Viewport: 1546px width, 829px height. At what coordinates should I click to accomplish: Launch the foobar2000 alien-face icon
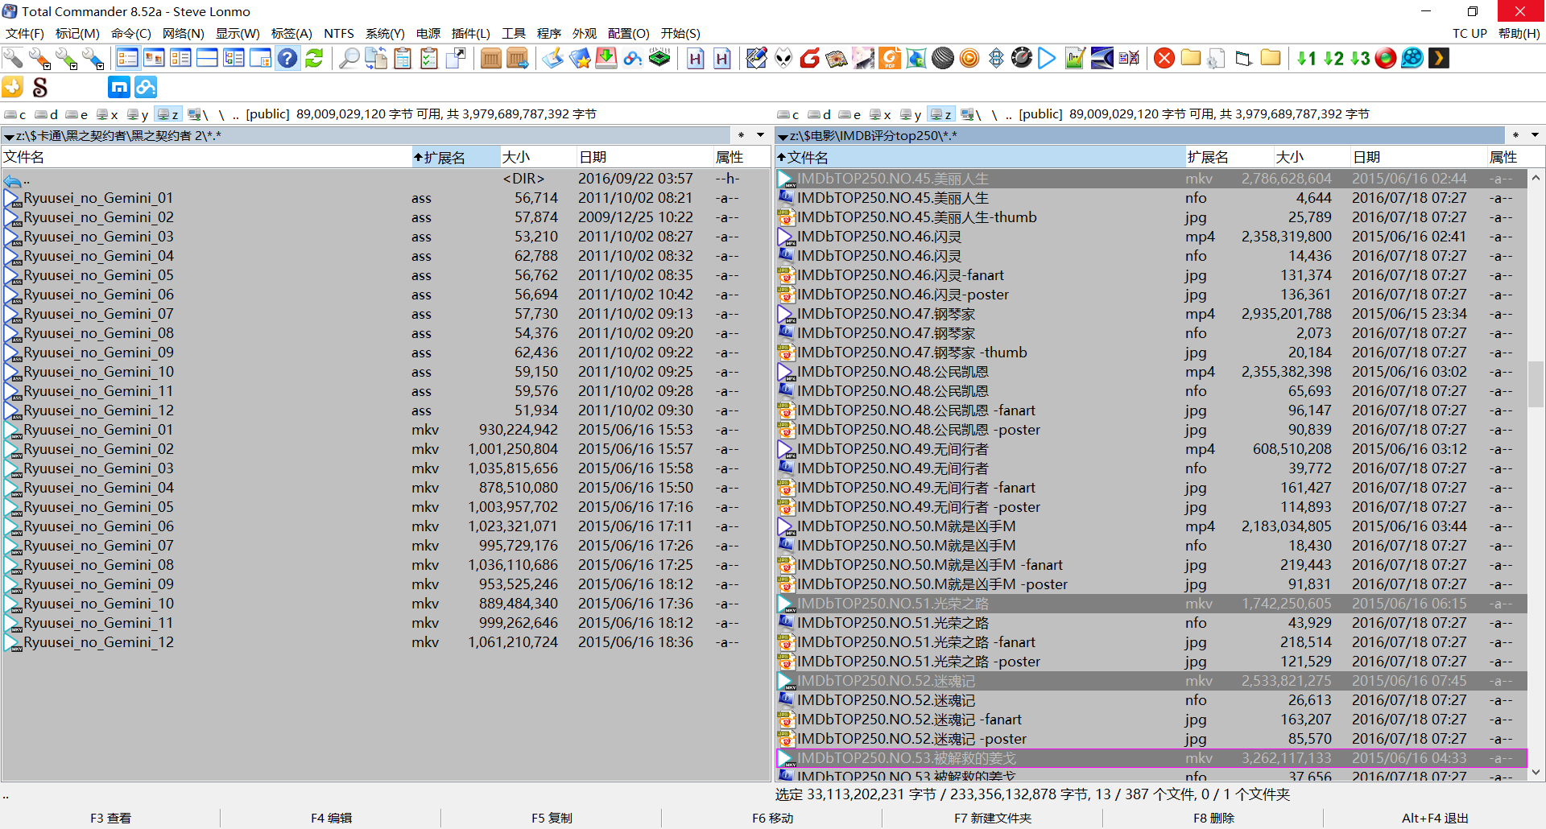click(783, 58)
